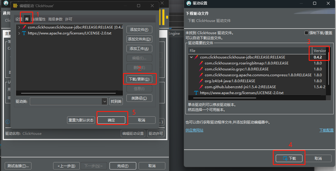This screenshot has height=171, width=336.
Task: Click the feather icon next to zstd-jni
Action: 201,87
